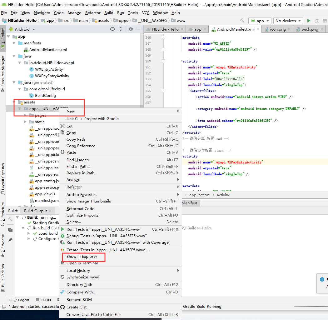Click the collapse all icon in Project panel
The width and height of the screenshot is (328, 320).
click(121, 29)
